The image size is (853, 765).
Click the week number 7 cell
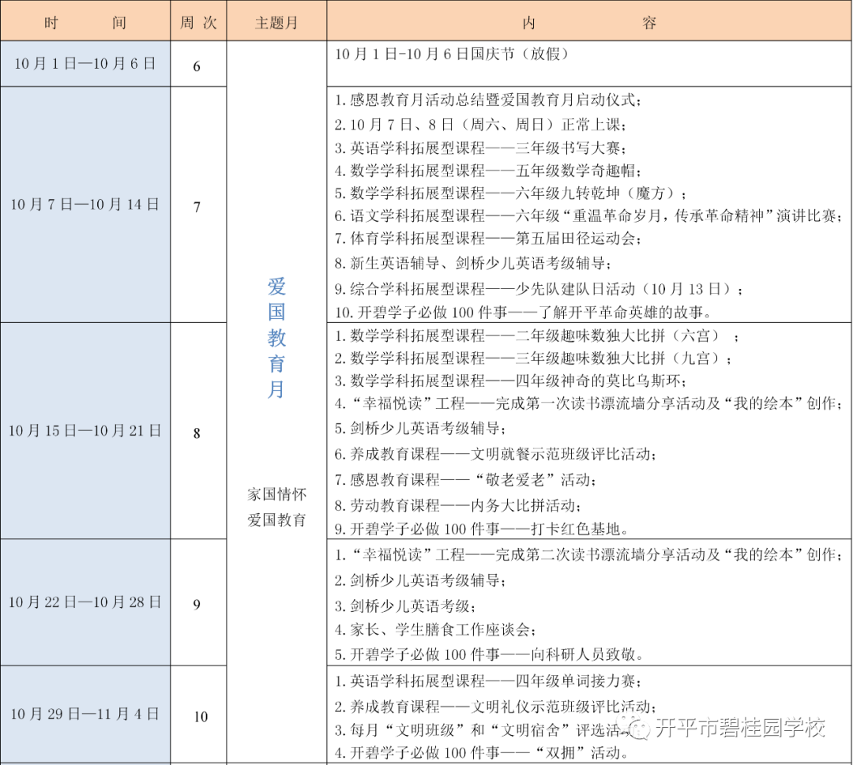click(197, 207)
